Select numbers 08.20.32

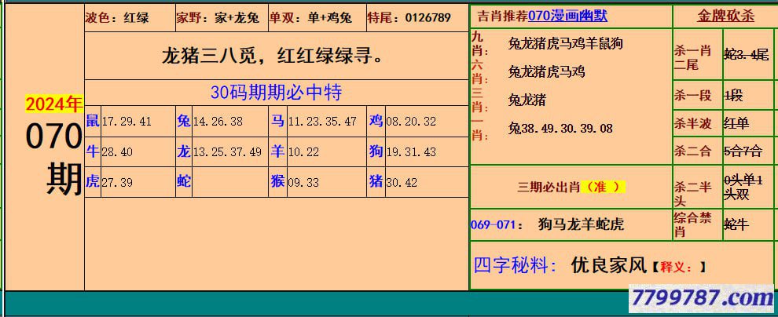click(x=411, y=122)
